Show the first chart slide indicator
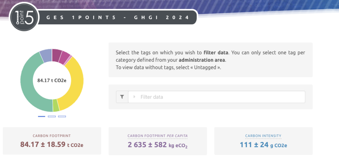Screen dimensions: 339x166 (41, 116)
